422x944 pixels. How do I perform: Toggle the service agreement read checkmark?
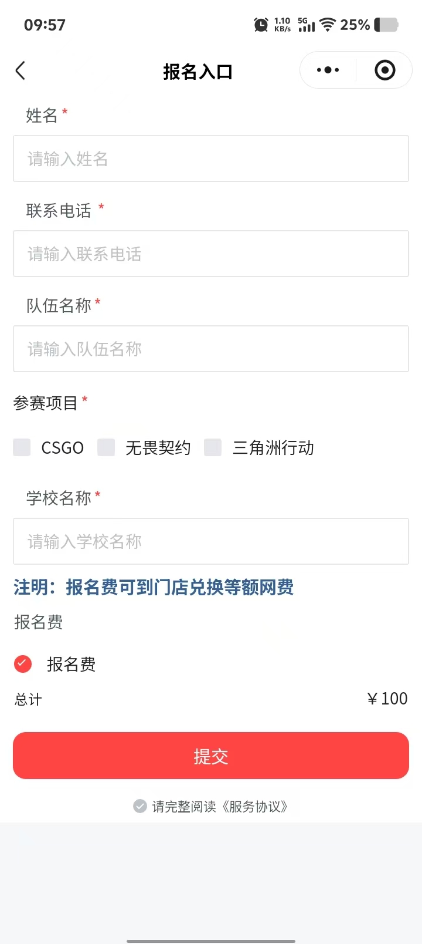[x=140, y=806]
